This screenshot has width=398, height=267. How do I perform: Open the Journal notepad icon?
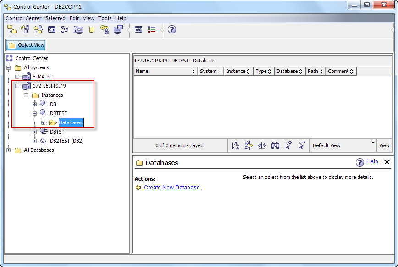[92, 29]
